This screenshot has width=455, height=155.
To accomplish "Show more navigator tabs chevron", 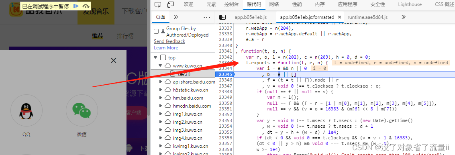I will coord(176,17).
